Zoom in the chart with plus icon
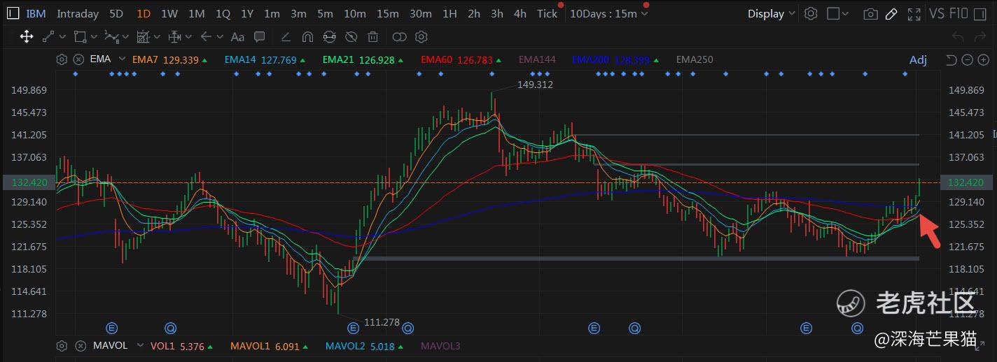Viewport: 997px width, 362px height. tap(982, 60)
